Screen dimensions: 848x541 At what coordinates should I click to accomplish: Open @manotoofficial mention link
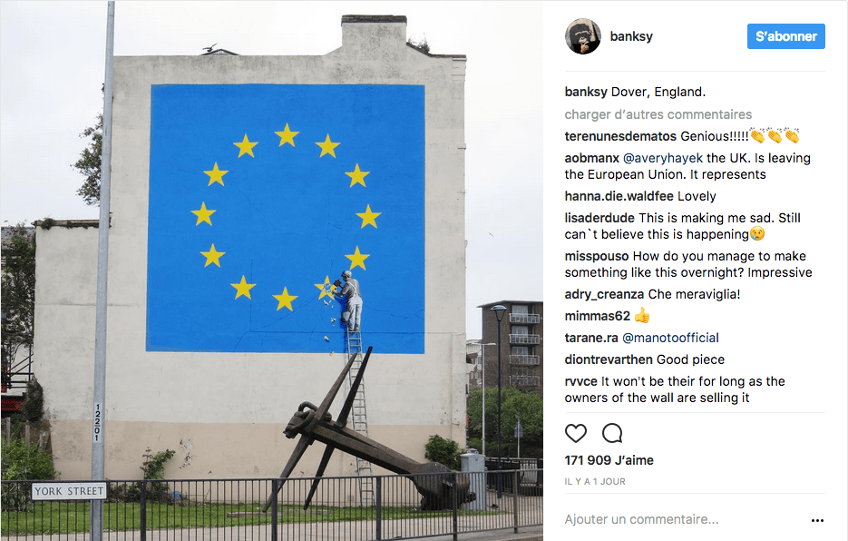(670, 338)
